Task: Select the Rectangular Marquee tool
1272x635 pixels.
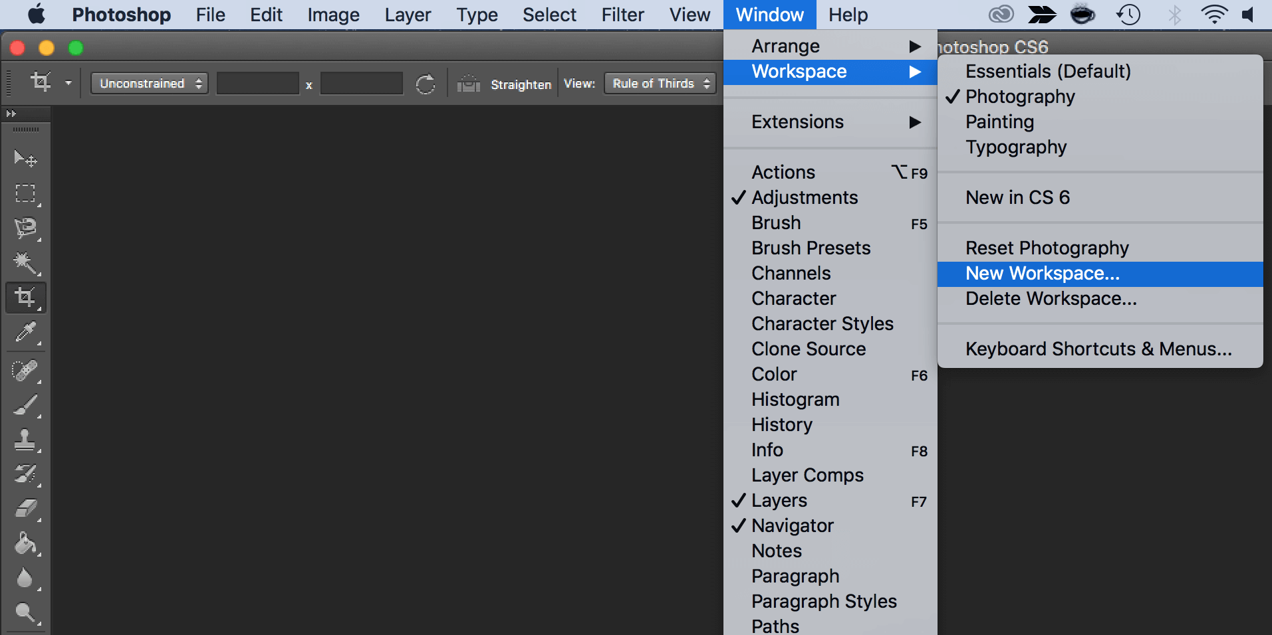Action: [x=25, y=193]
